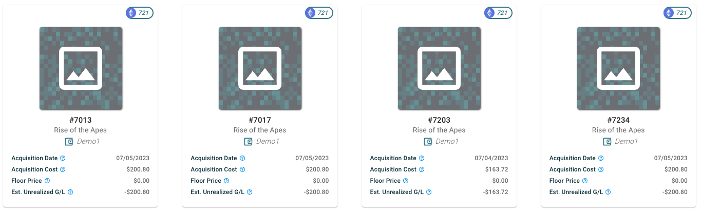Click the help icon beside Est. Unrealized G/L on #7017

point(250,192)
